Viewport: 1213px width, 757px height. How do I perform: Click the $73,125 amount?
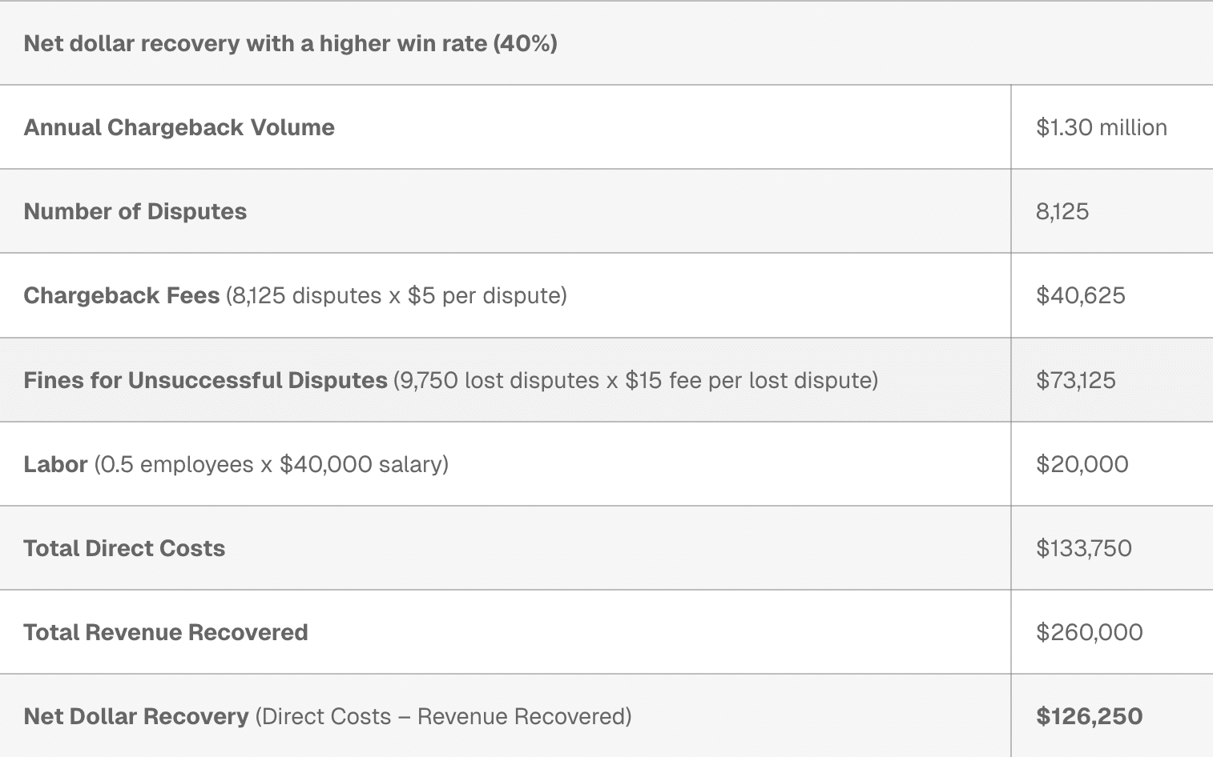1075,380
